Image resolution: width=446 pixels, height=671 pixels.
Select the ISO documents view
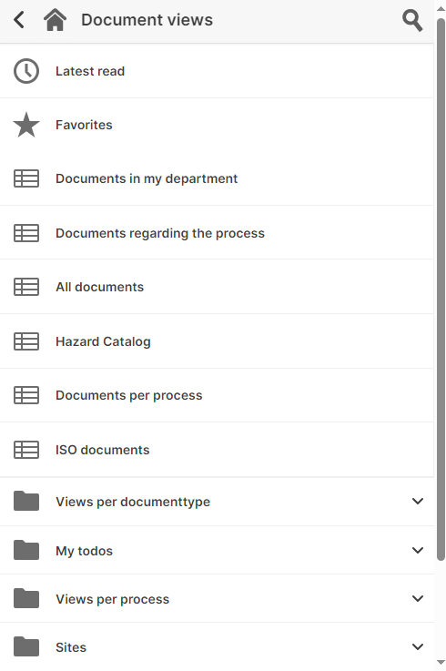217,450
